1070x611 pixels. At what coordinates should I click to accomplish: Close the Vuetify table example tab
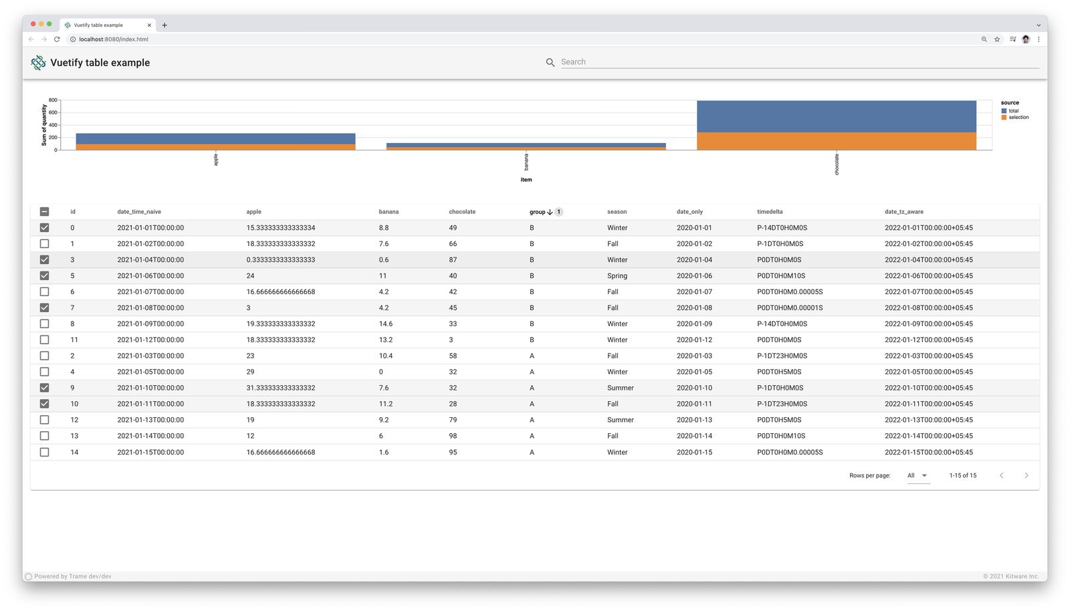tap(149, 25)
